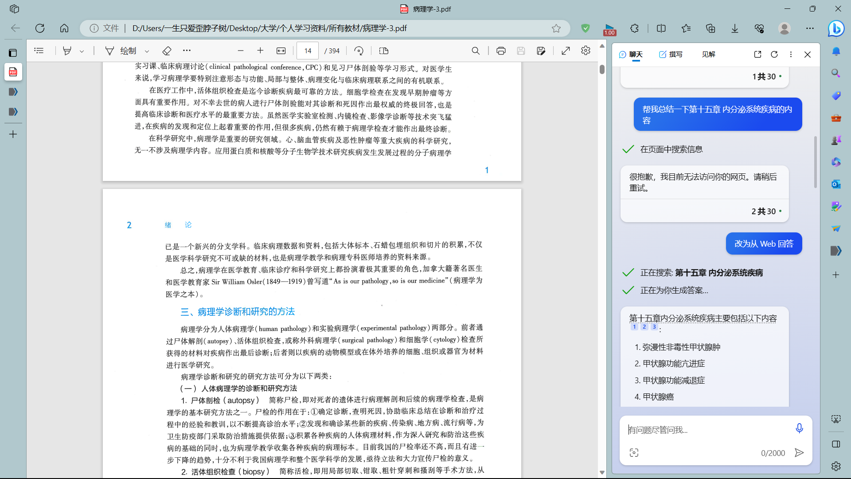Screen dimensions: 851x479
Task: Click the page number input field
Action: click(308, 51)
